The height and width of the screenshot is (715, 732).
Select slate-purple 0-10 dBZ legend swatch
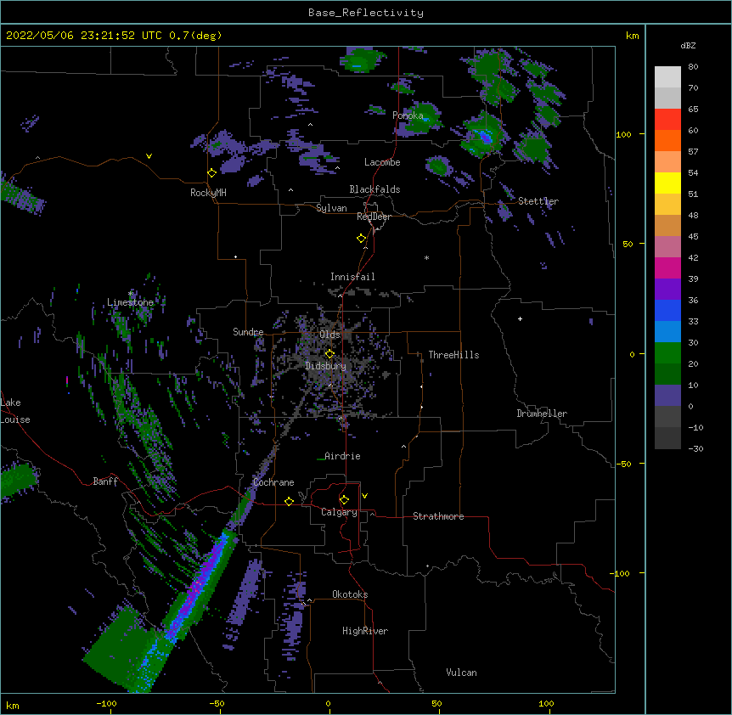[x=667, y=396]
